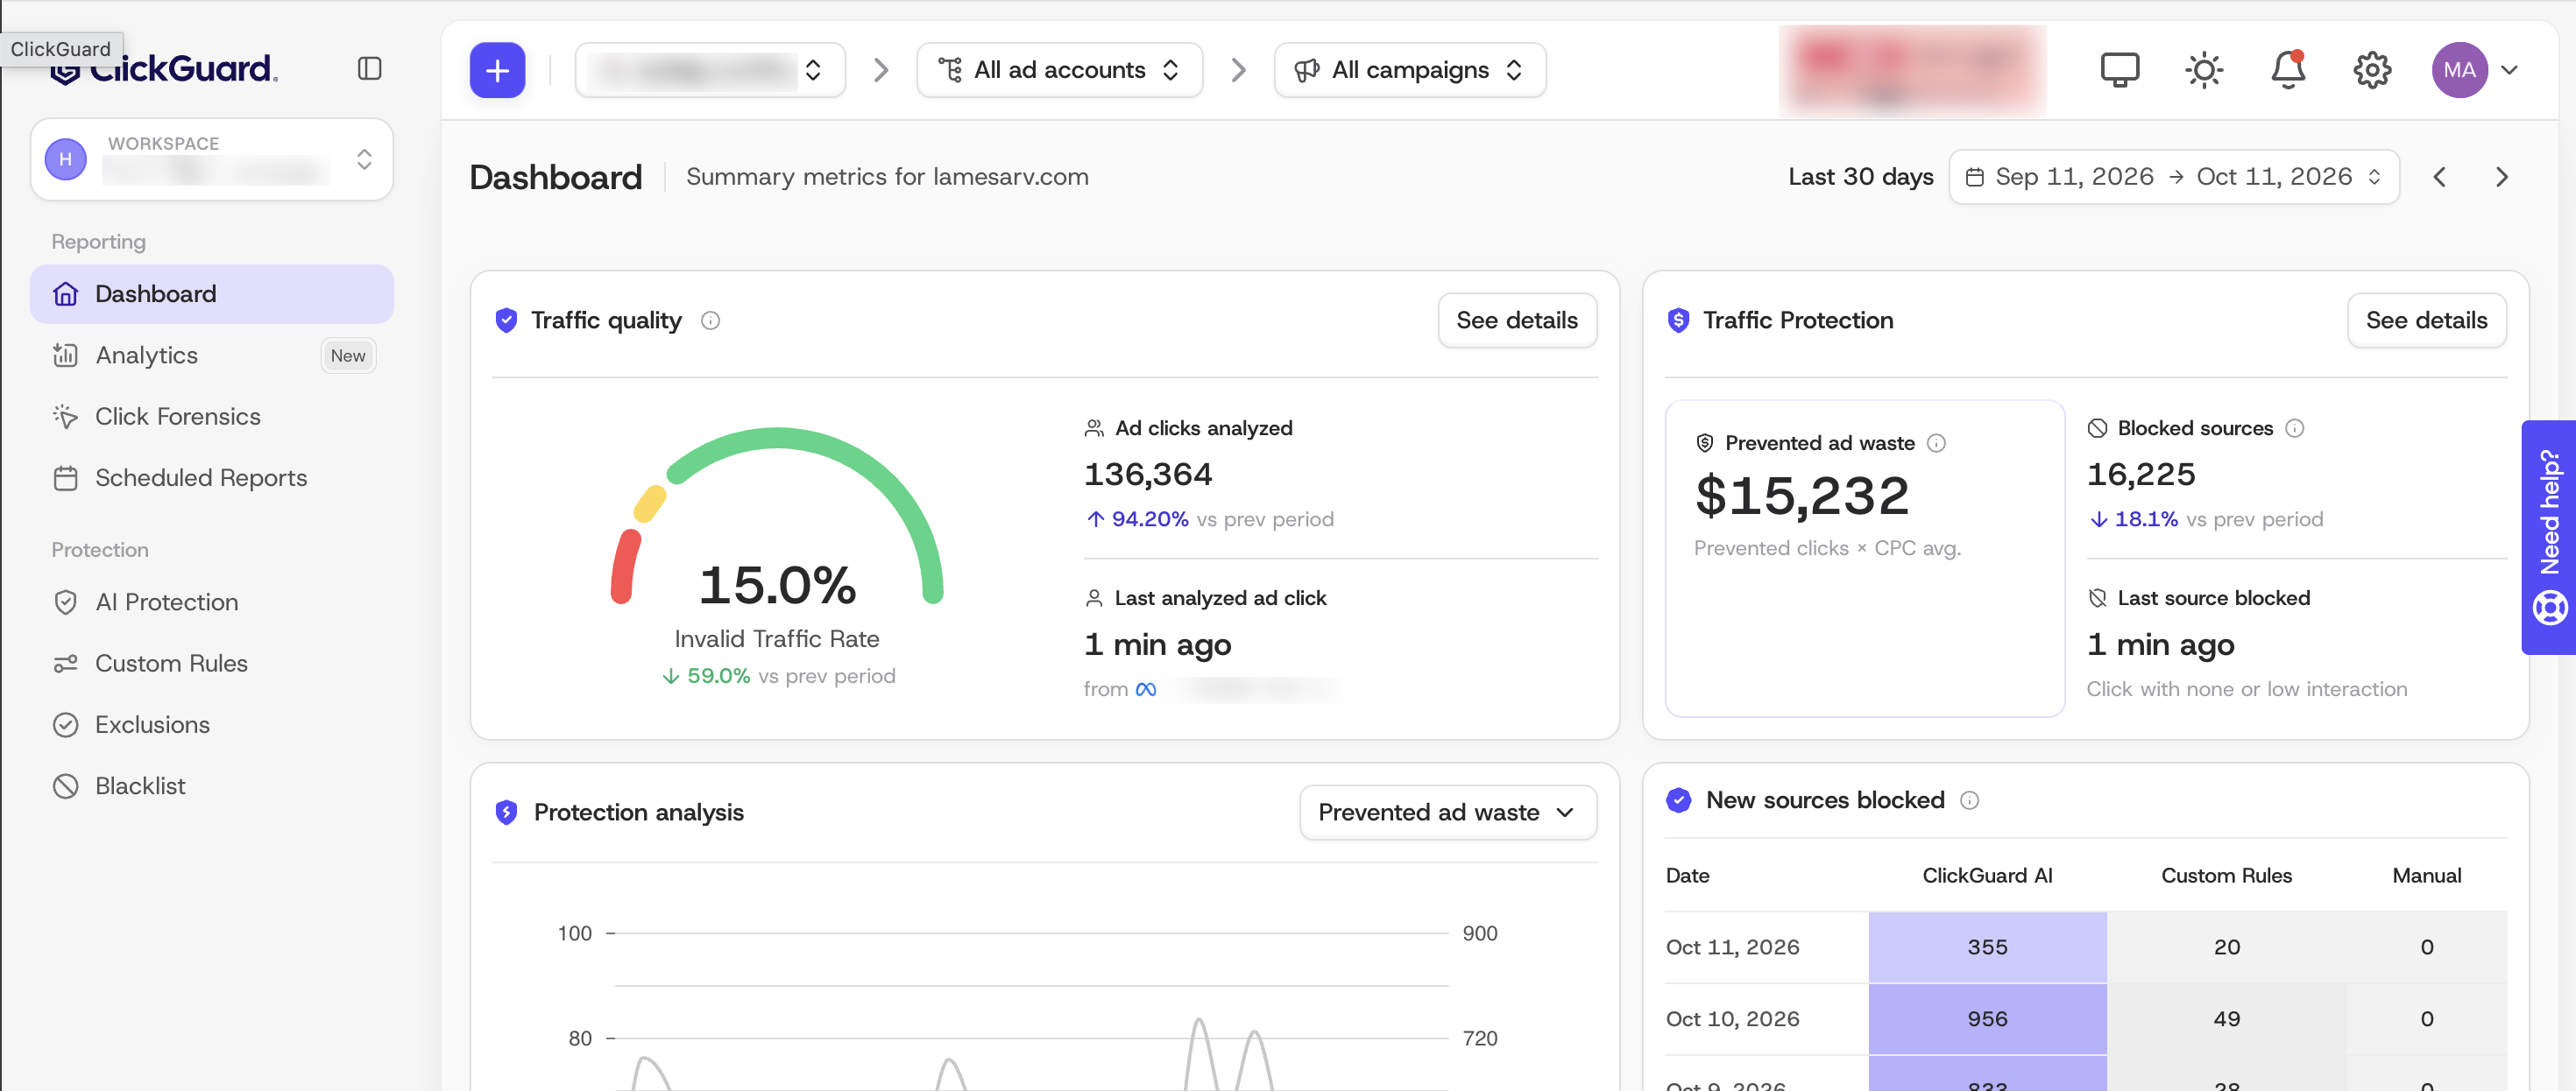Image resolution: width=2576 pixels, height=1091 pixels.
Task: Open the monitor display icon
Action: (x=2119, y=70)
